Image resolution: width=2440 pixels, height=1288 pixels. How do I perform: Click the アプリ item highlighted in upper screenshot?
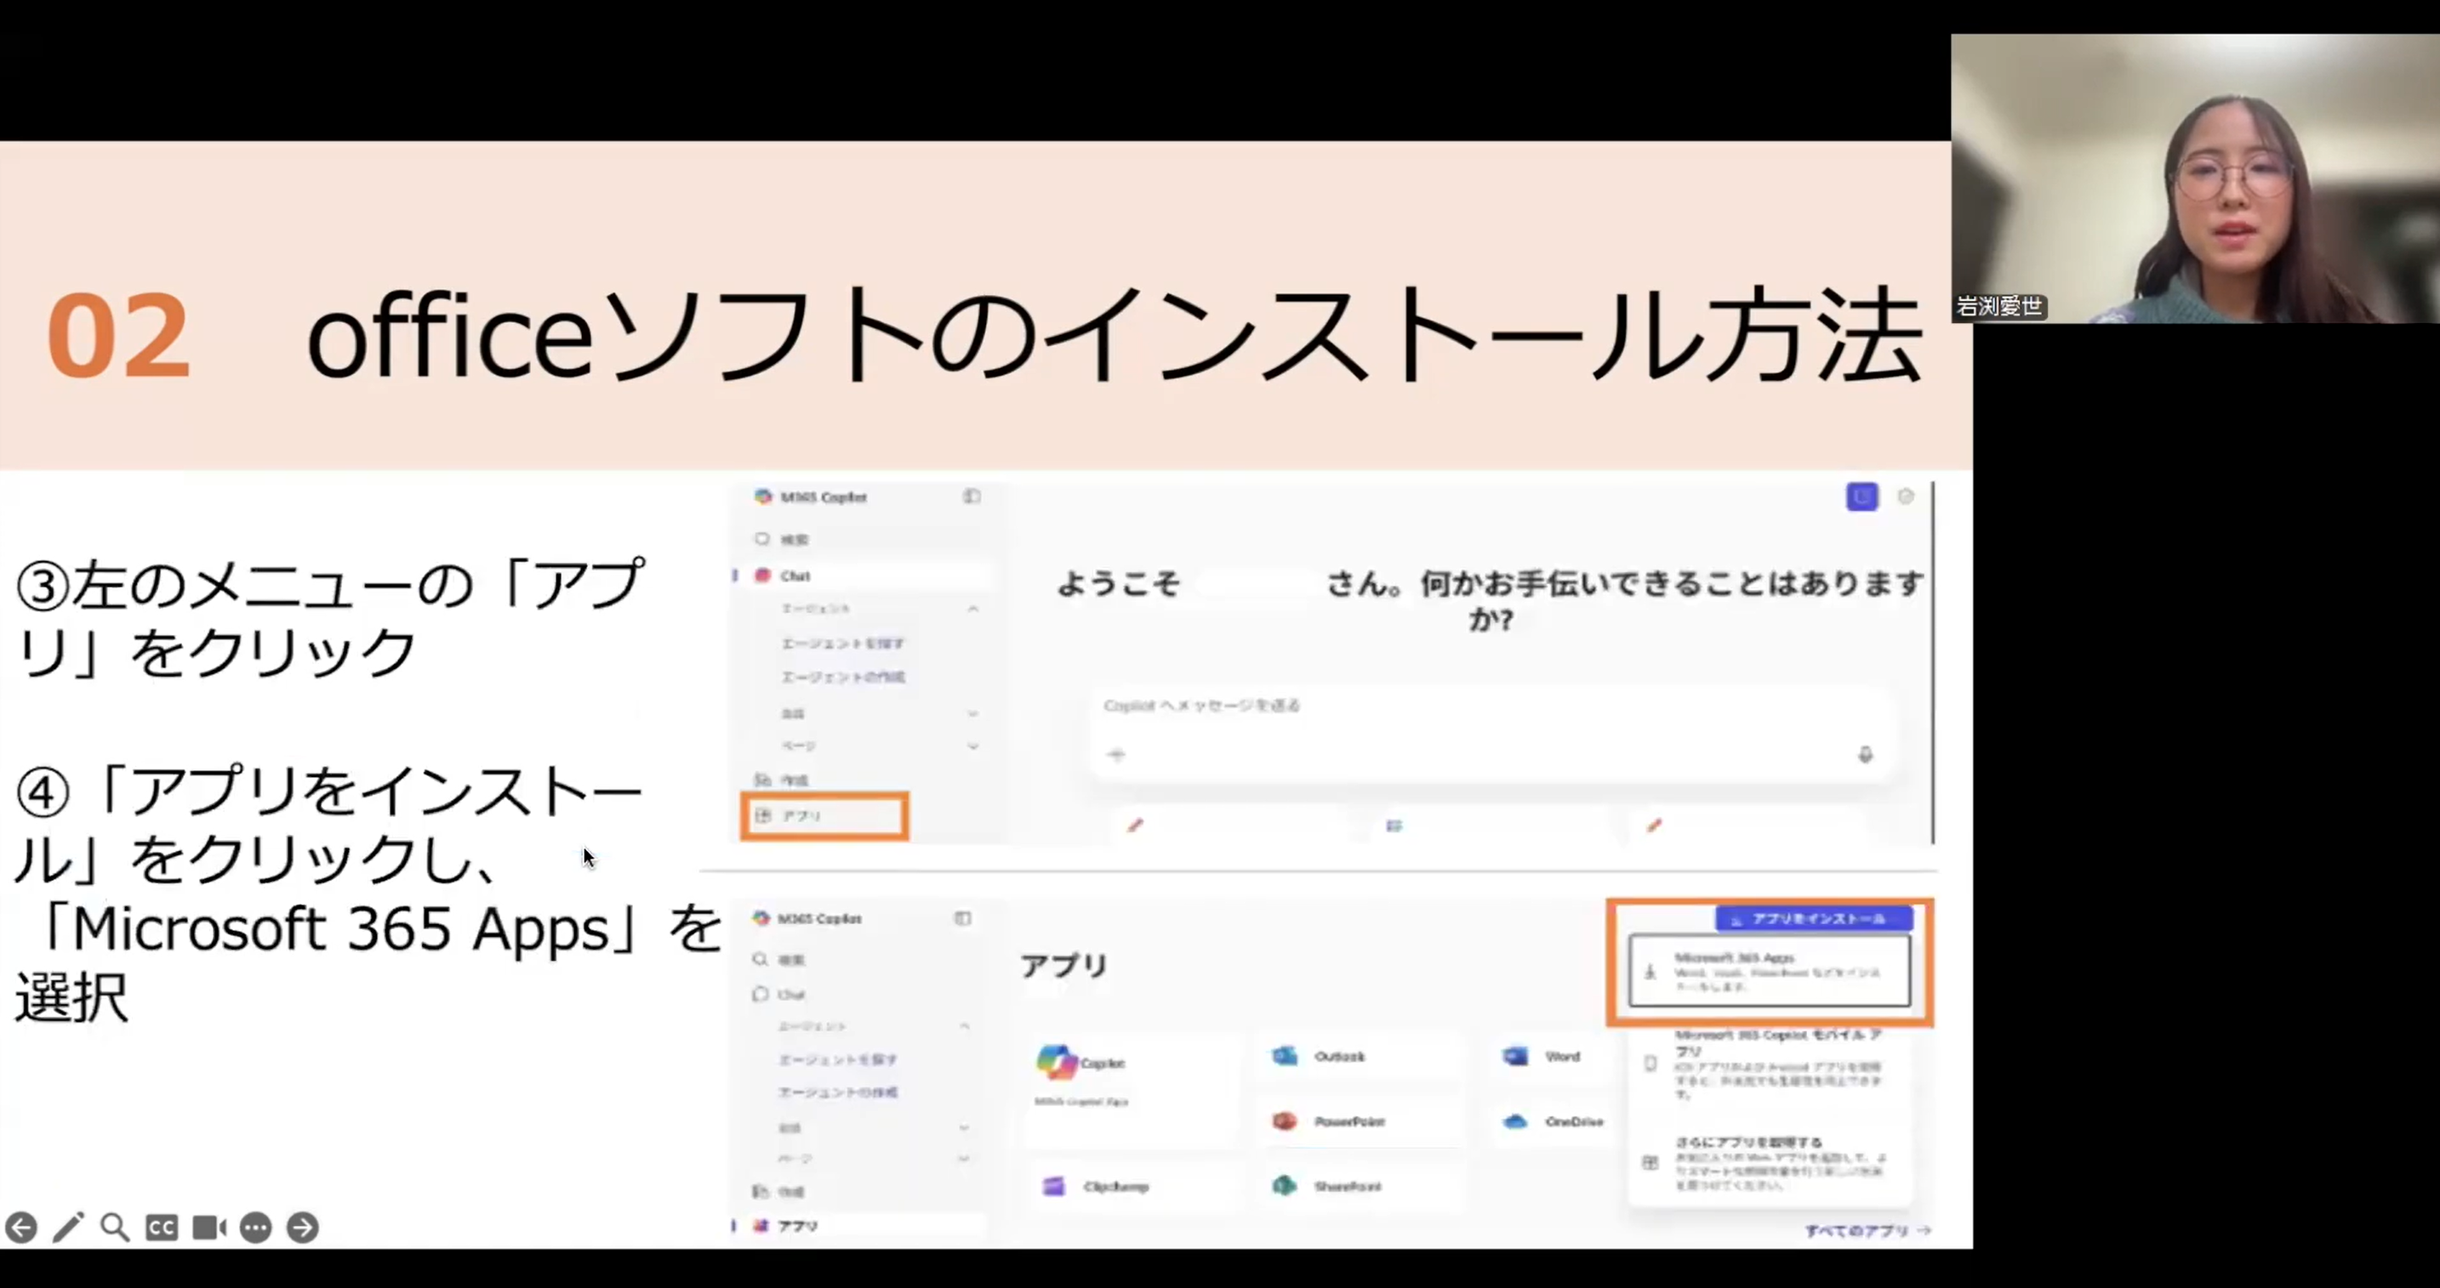[x=824, y=816]
